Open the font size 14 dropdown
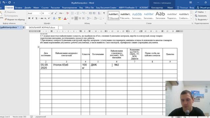This screenshot has width=210, height=118. click(49, 13)
